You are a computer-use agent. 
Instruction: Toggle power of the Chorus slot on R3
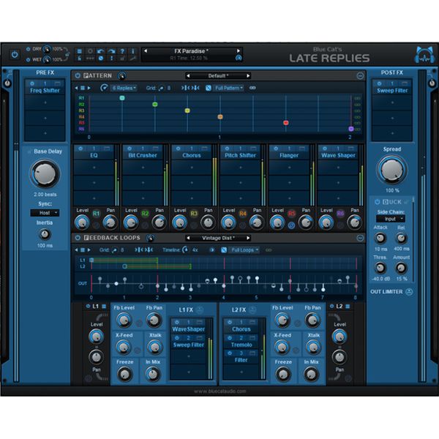(x=178, y=149)
